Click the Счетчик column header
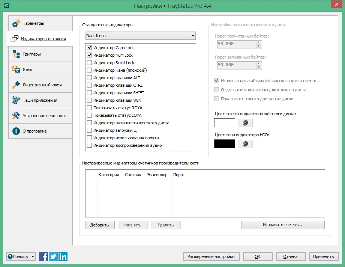The image size is (345, 267). tap(135, 175)
